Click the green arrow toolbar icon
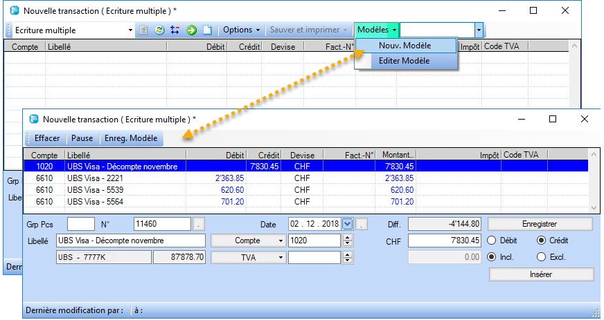The width and height of the screenshot is (604, 320). click(191, 30)
